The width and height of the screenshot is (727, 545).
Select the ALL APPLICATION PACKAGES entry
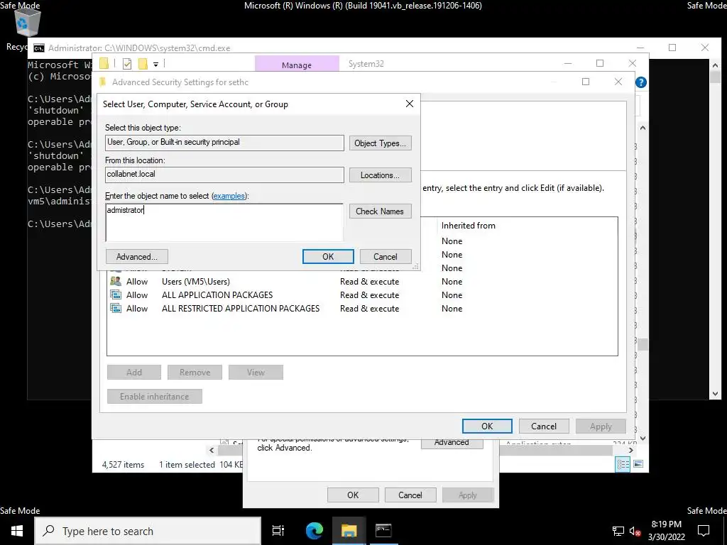click(361, 294)
